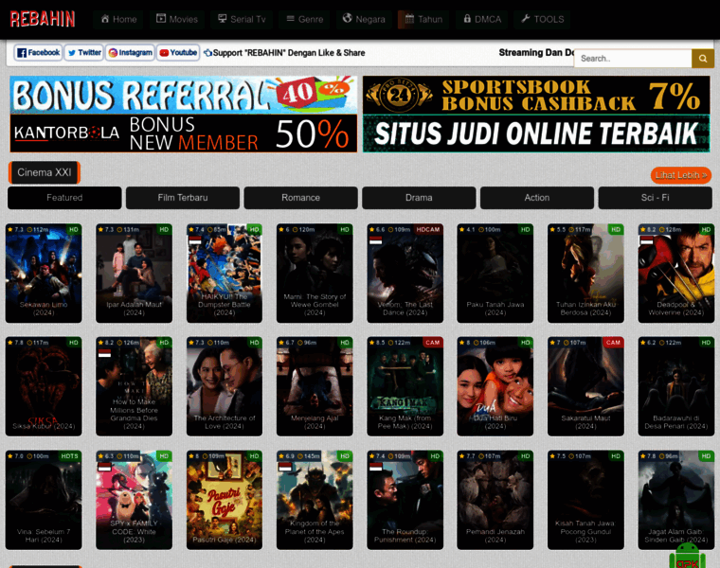Viewport: 720px width, 568px height.
Task: Select the Sci - Fi tab
Action: coord(656,198)
